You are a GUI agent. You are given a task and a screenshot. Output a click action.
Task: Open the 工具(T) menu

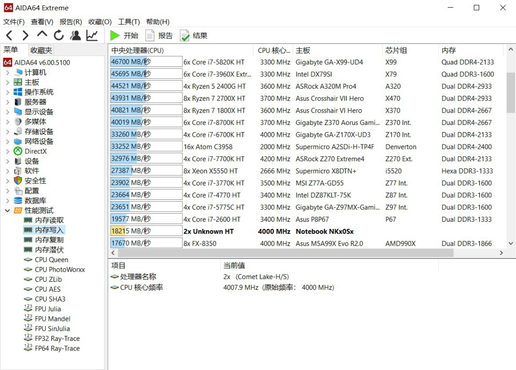[129, 22]
